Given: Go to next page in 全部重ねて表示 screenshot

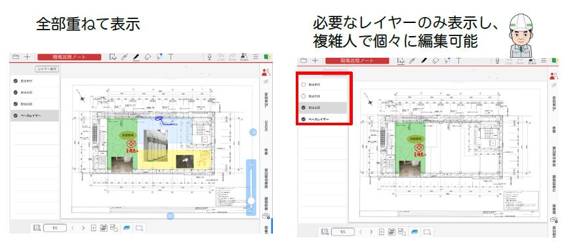Looking at the screenshot, I should click(x=83, y=228).
